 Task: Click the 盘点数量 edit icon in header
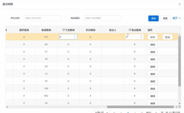pyautogui.click(x=130, y=30)
